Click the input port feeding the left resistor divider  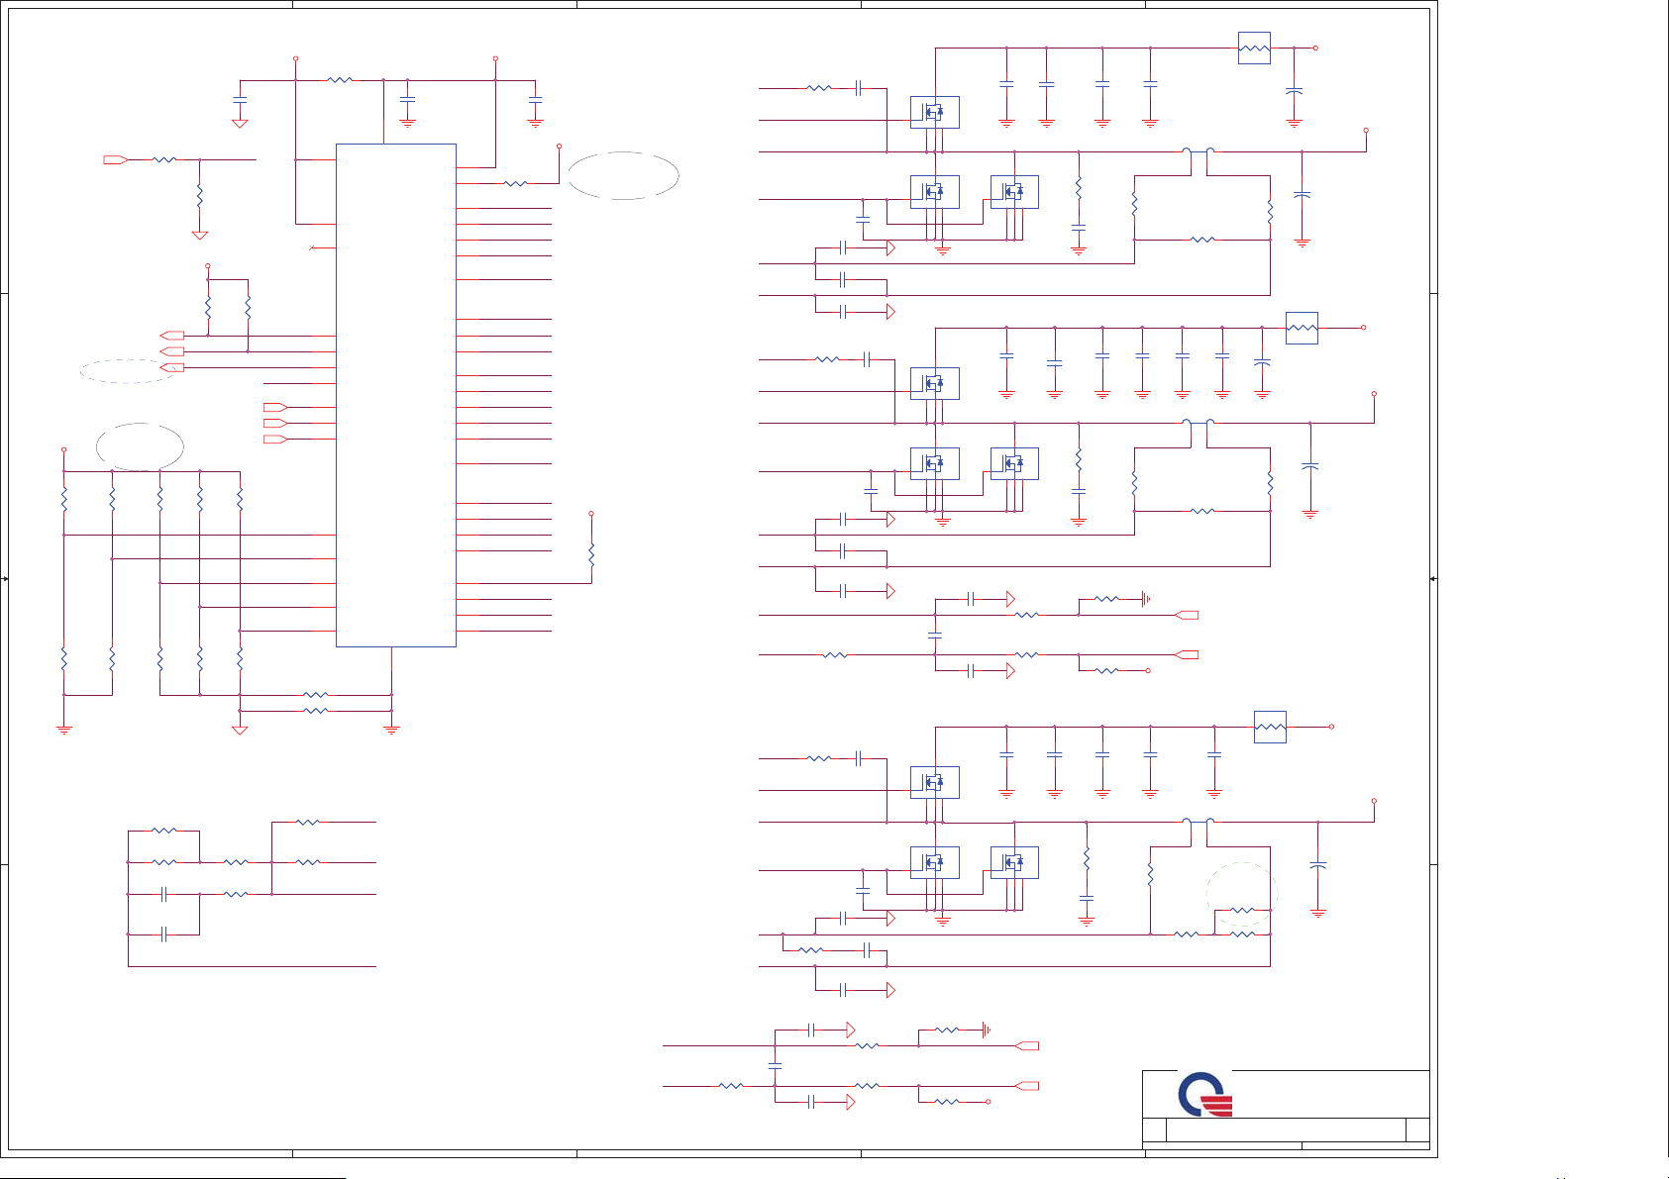point(116,159)
